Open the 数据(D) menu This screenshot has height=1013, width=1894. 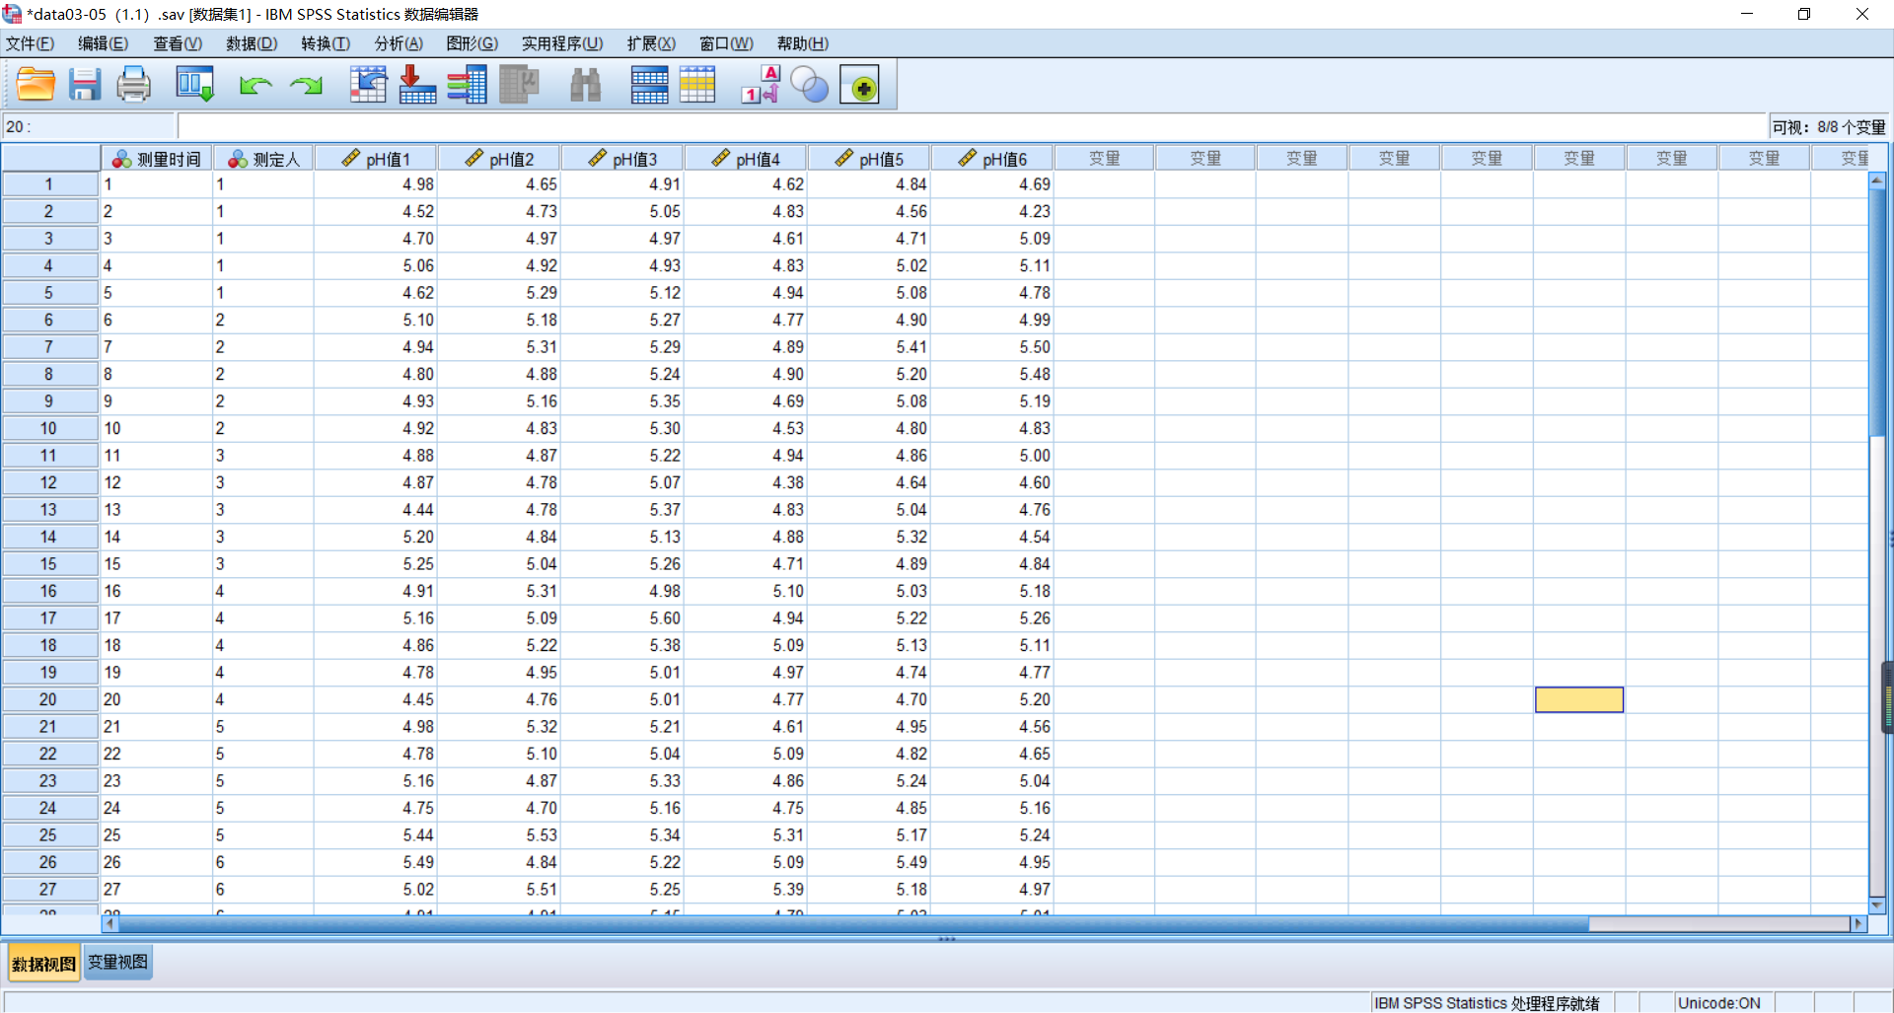pyautogui.click(x=252, y=43)
